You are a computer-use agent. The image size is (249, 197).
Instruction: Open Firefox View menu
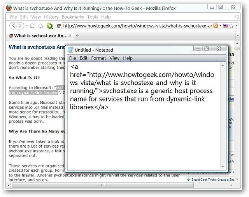click(x=36, y=17)
